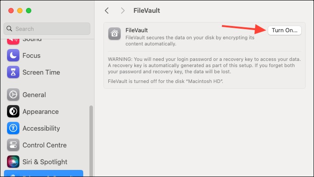Select the Screen Time label

(x=41, y=72)
